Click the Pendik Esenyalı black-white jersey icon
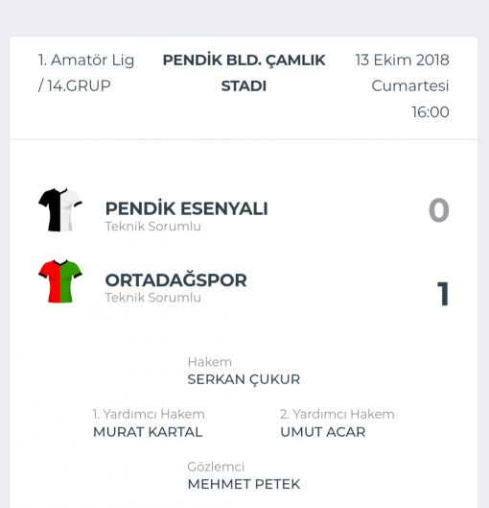489x508 pixels. (60, 210)
